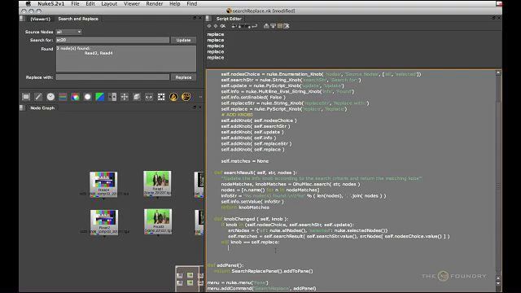
Task: Open the Render menu
Action: [155, 3]
